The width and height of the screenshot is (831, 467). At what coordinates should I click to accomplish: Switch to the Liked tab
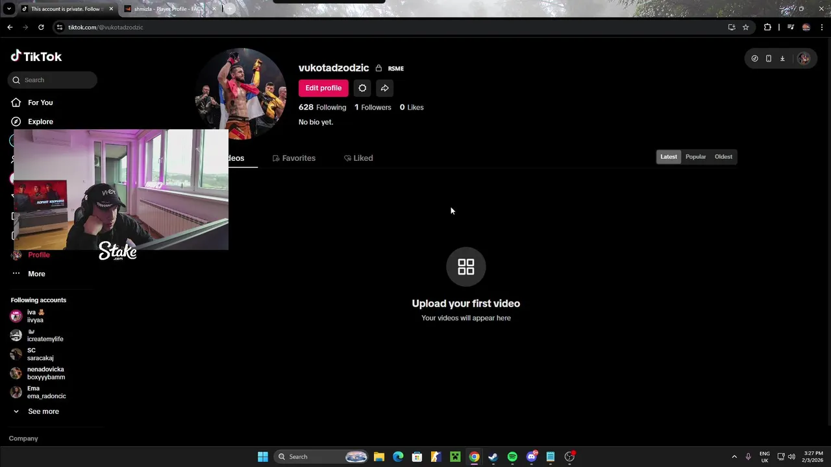coord(358,158)
